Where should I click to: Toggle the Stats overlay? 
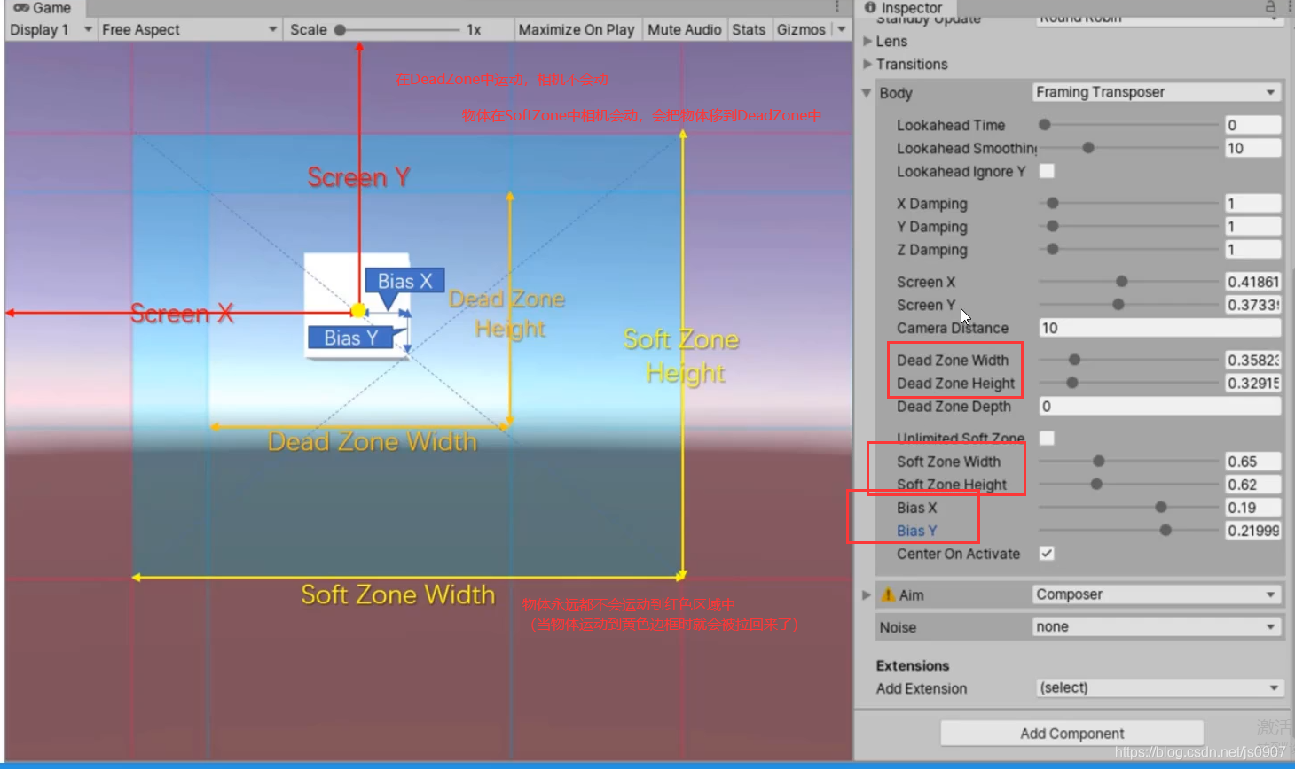[749, 29]
